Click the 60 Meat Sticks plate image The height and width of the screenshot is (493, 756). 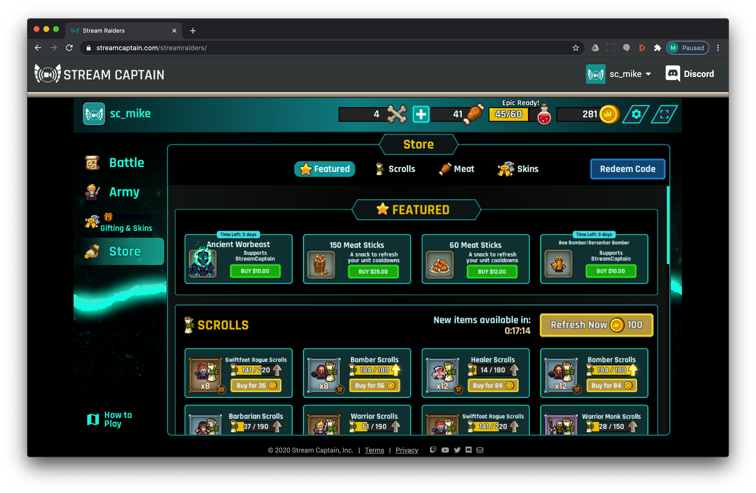coord(440,265)
